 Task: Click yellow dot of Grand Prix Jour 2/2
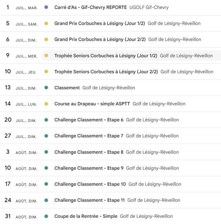46,40
